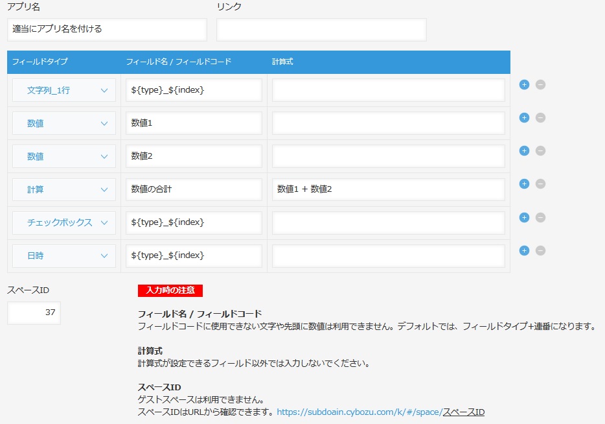This screenshot has width=605, height=424.
Task: Remove the チェックボックス field row
Action: pos(540,217)
